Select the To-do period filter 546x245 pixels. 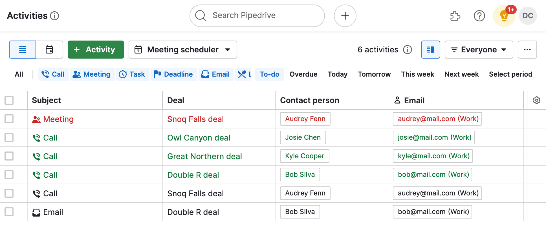point(270,74)
